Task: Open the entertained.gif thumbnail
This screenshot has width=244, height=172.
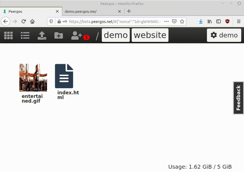Action: pos(33,78)
